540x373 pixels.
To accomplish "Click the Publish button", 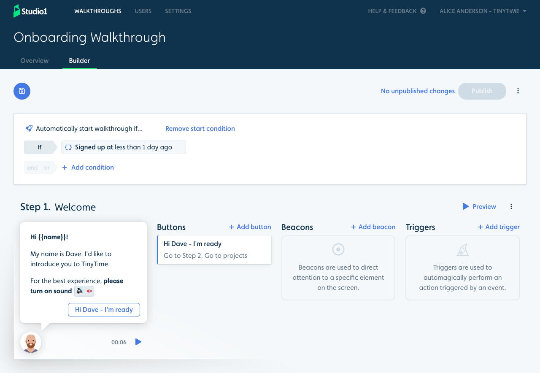I will [482, 91].
